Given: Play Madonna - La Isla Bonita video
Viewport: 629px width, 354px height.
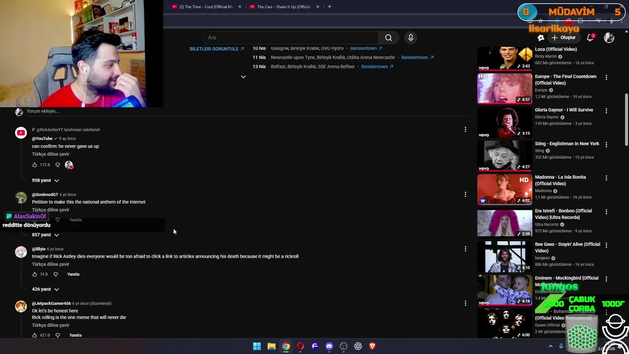Looking at the screenshot, I should coord(505,189).
